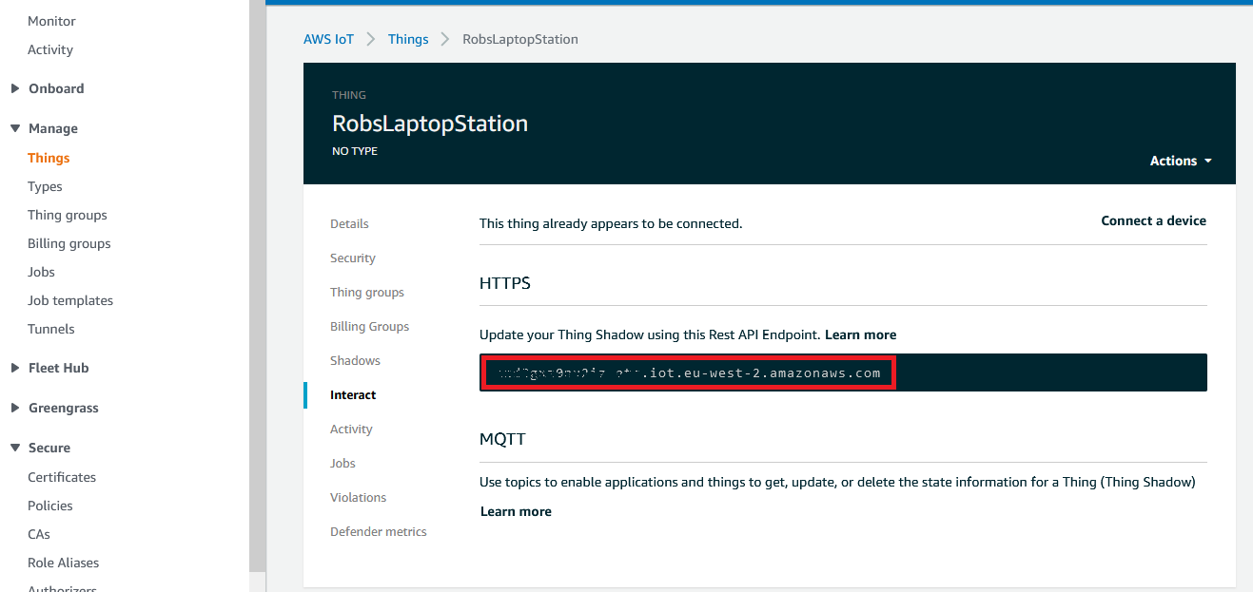1253x592 pixels.
Task: Expand the Fleet Hub section
Action: tap(58, 368)
